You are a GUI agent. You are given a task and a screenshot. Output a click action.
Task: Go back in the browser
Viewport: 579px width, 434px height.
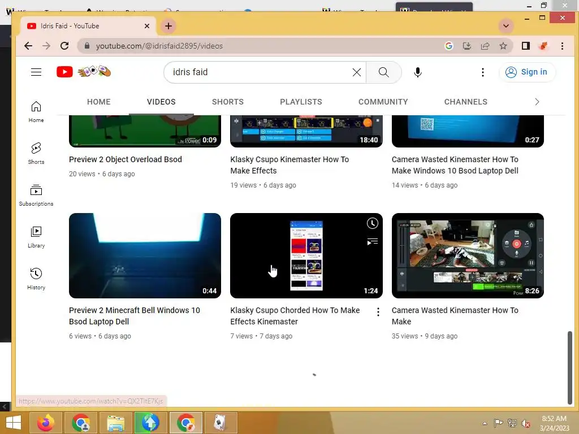pos(28,46)
